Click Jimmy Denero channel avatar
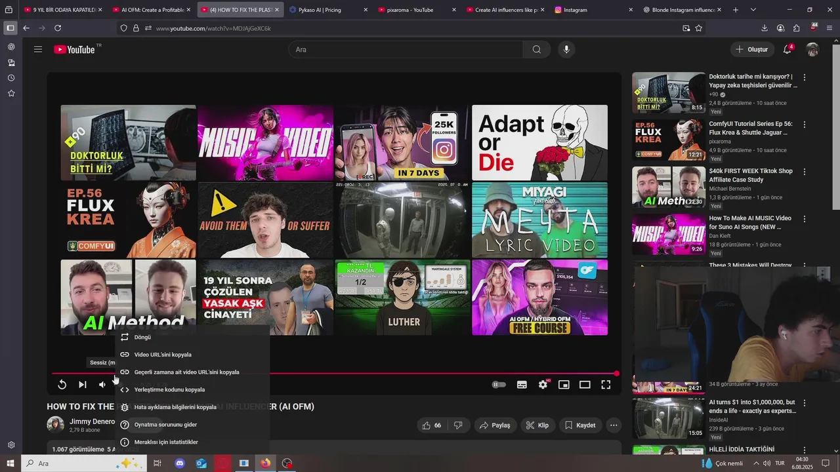Screen dimensions: 840x472 (55, 425)
